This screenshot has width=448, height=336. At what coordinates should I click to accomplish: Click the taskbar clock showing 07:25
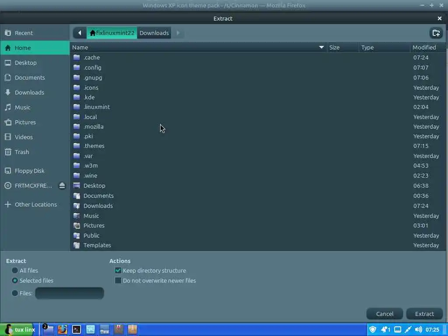coord(432,329)
